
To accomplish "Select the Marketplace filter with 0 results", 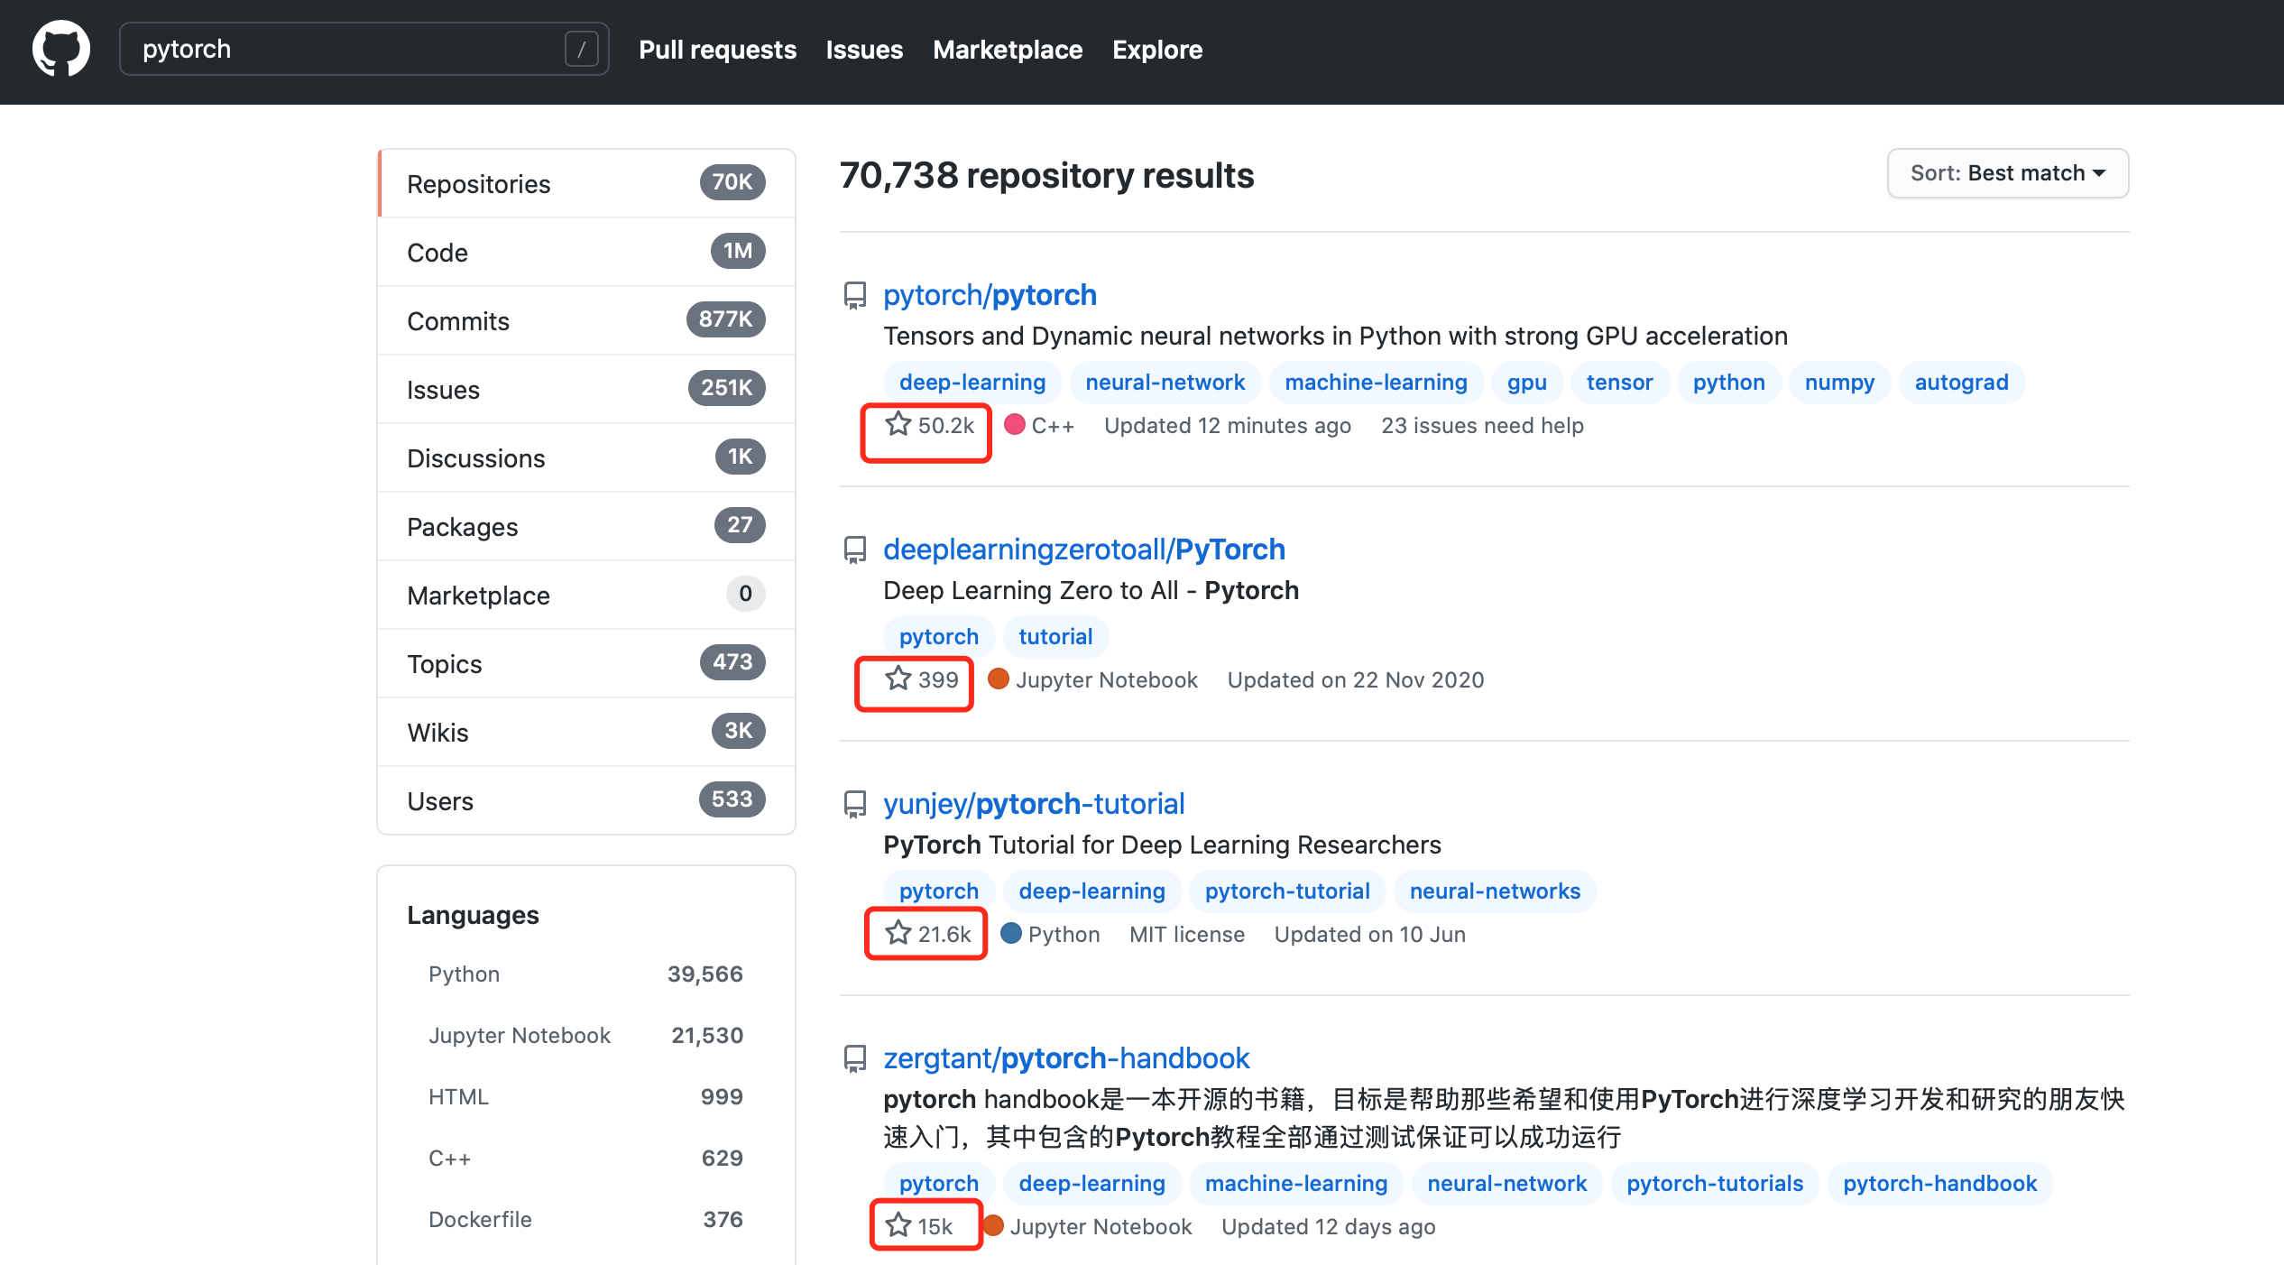I will [x=586, y=596].
